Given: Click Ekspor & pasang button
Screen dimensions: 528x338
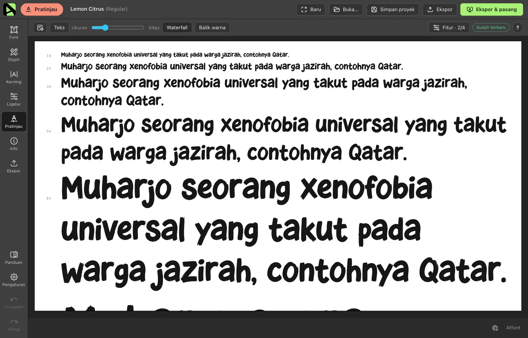Looking at the screenshot, I should point(492,10).
